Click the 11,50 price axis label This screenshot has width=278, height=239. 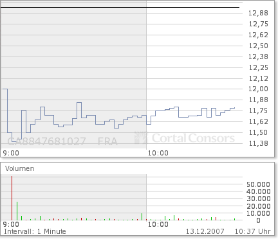[258, 132]
